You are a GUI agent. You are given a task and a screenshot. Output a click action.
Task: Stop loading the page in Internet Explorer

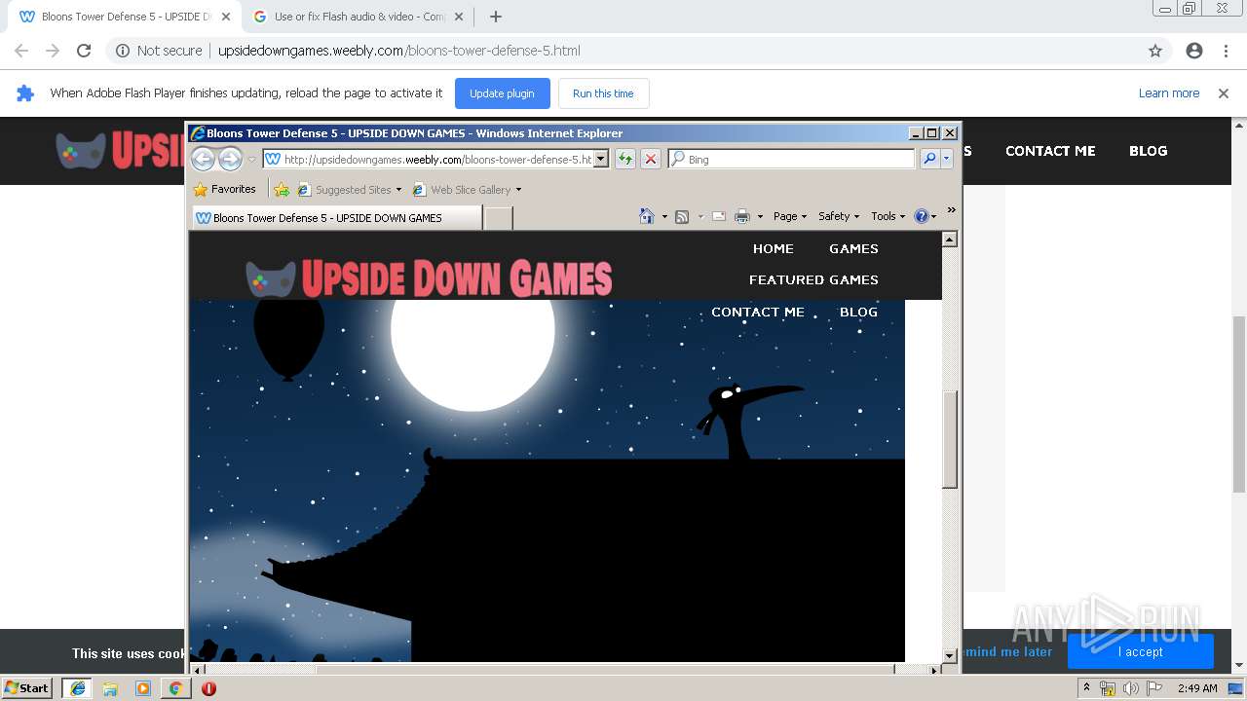[x=651, y=159]
